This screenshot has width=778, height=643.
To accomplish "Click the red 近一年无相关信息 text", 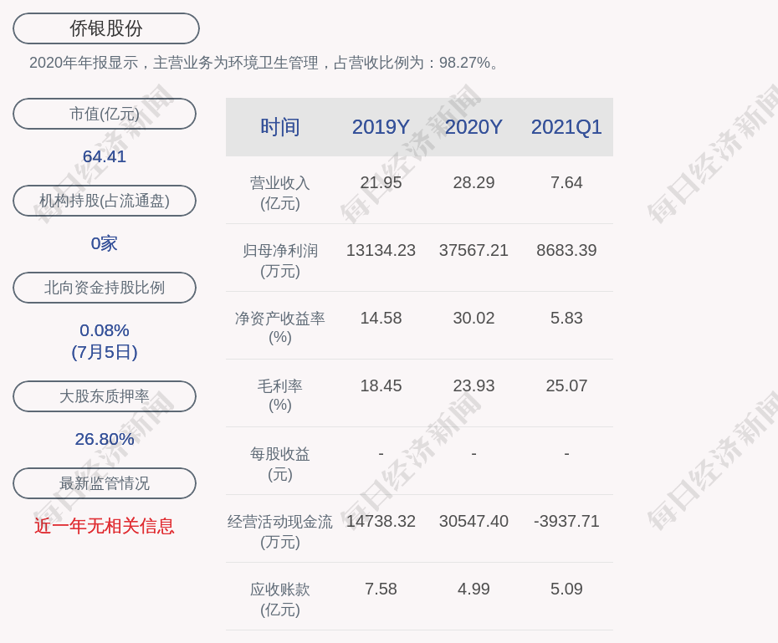I will click(105, 526).
